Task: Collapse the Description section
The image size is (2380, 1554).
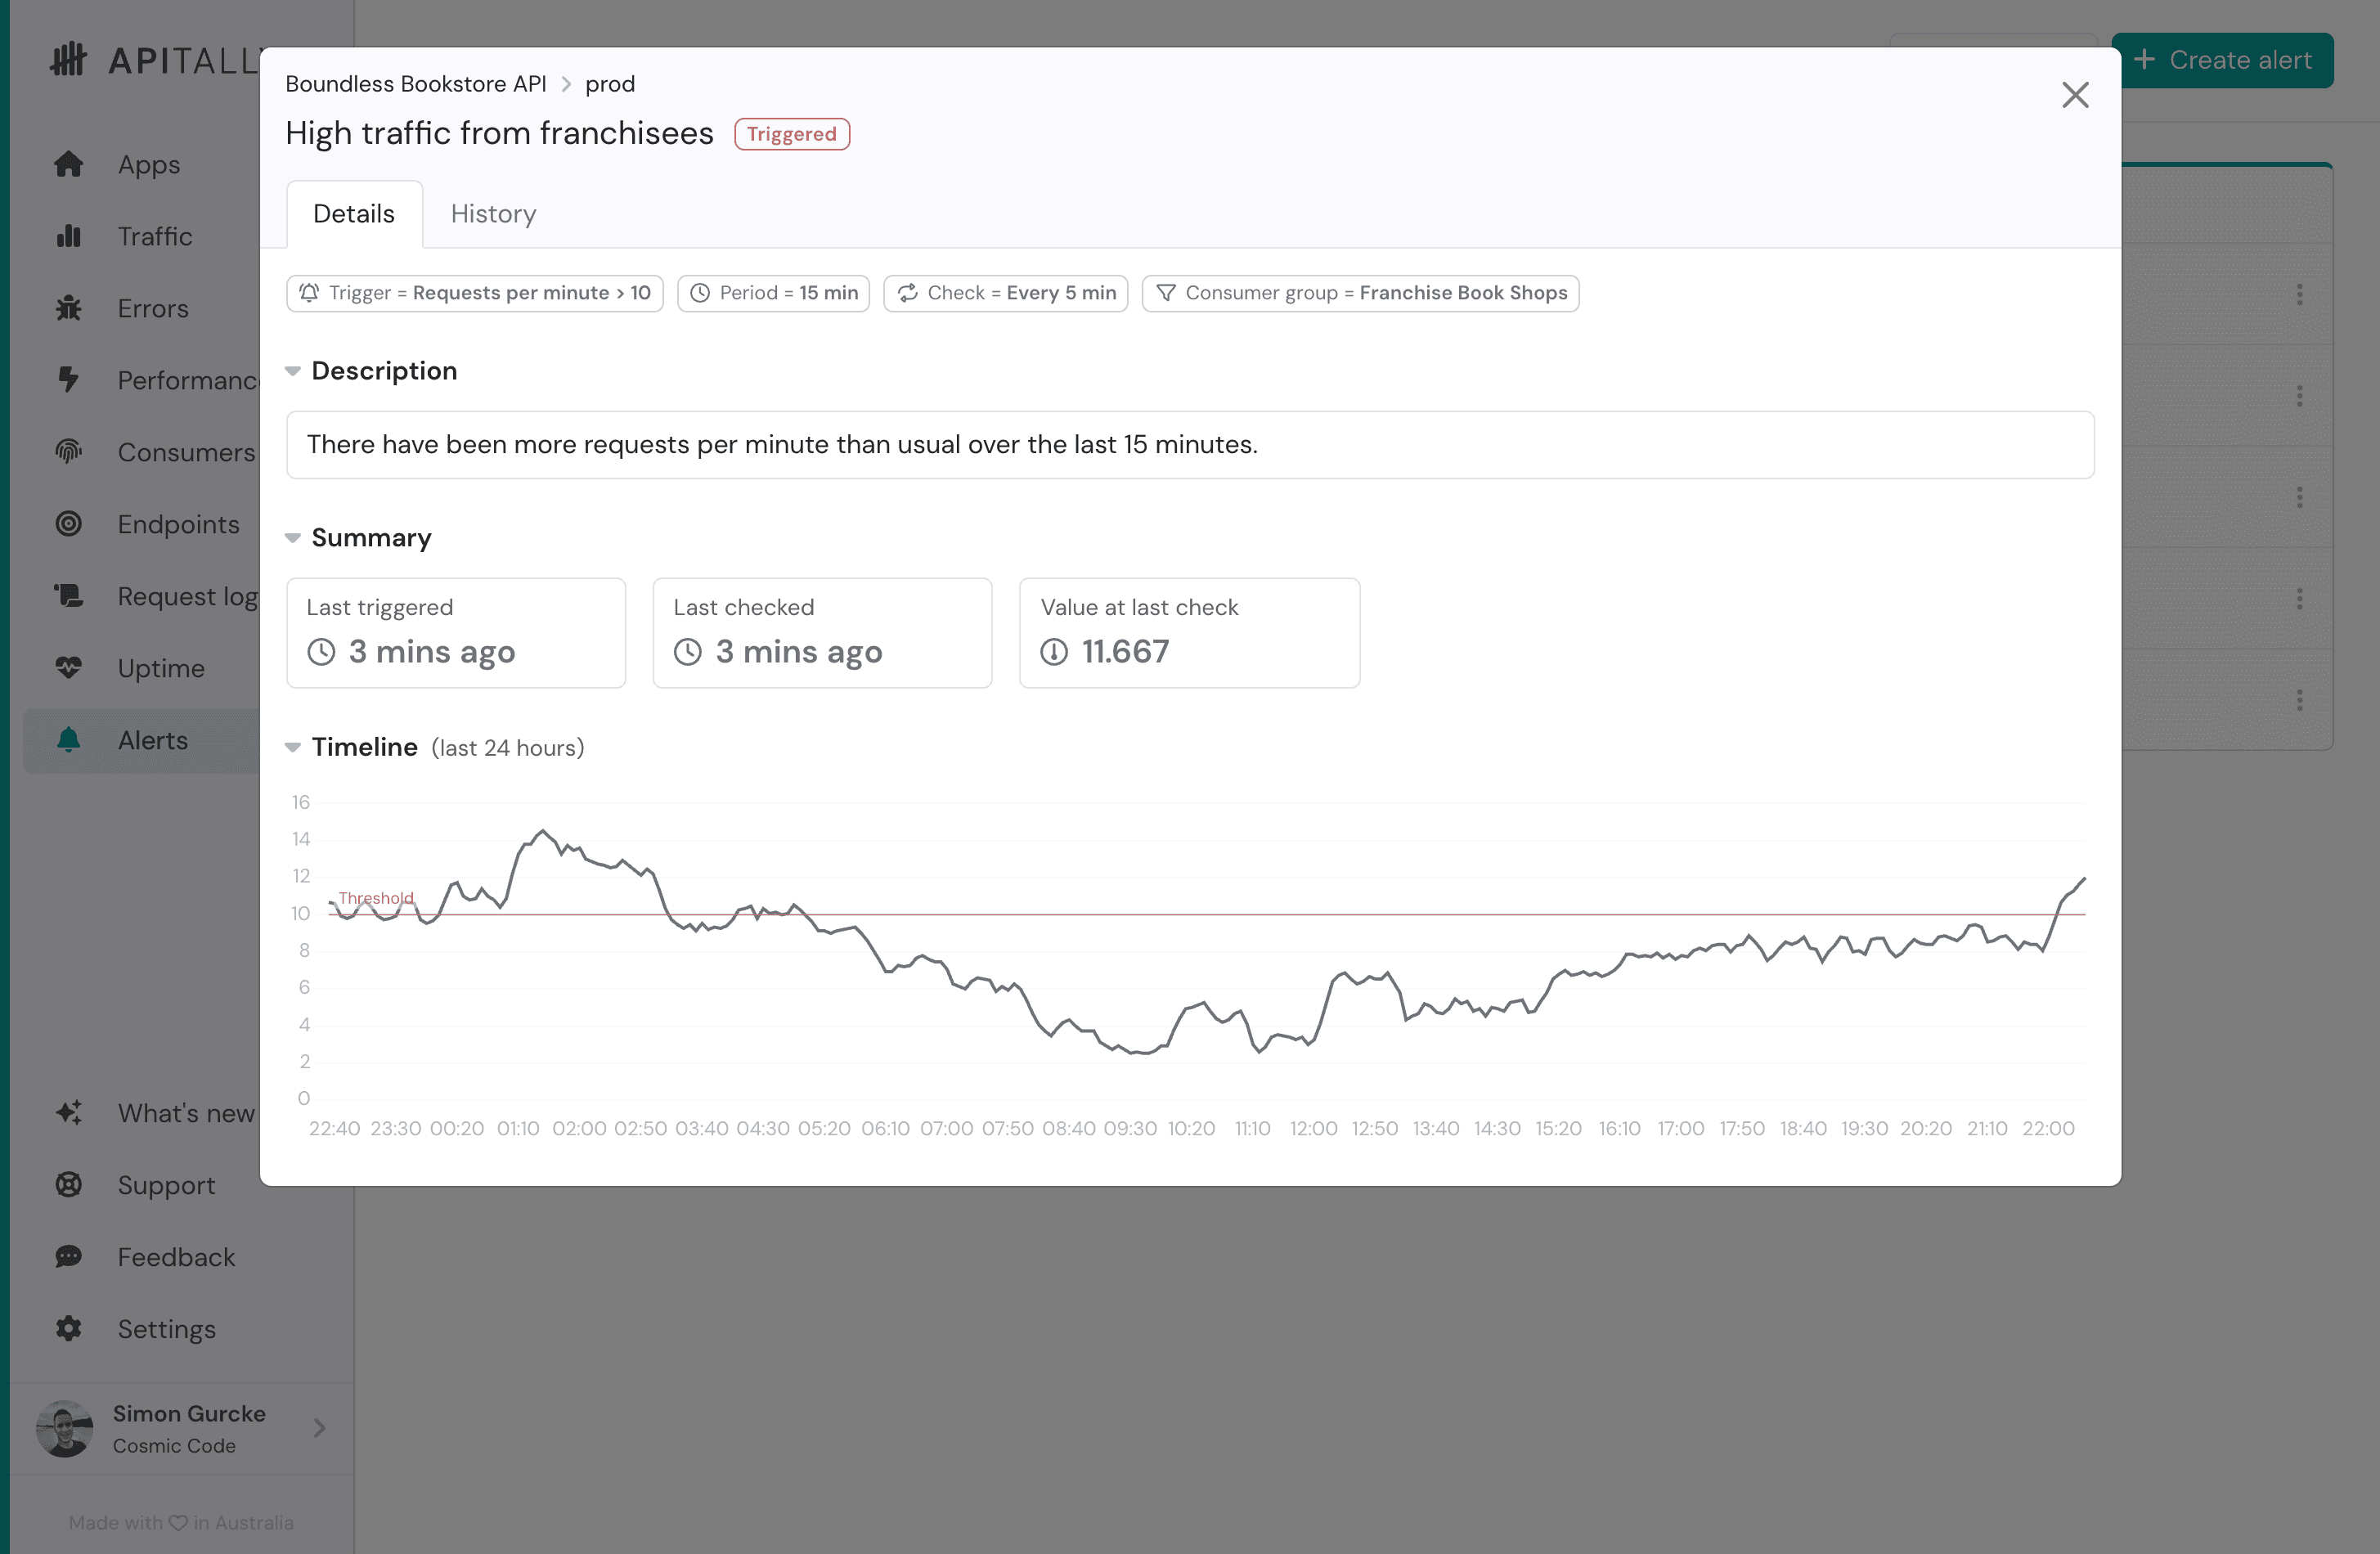Action: [293, 371]
